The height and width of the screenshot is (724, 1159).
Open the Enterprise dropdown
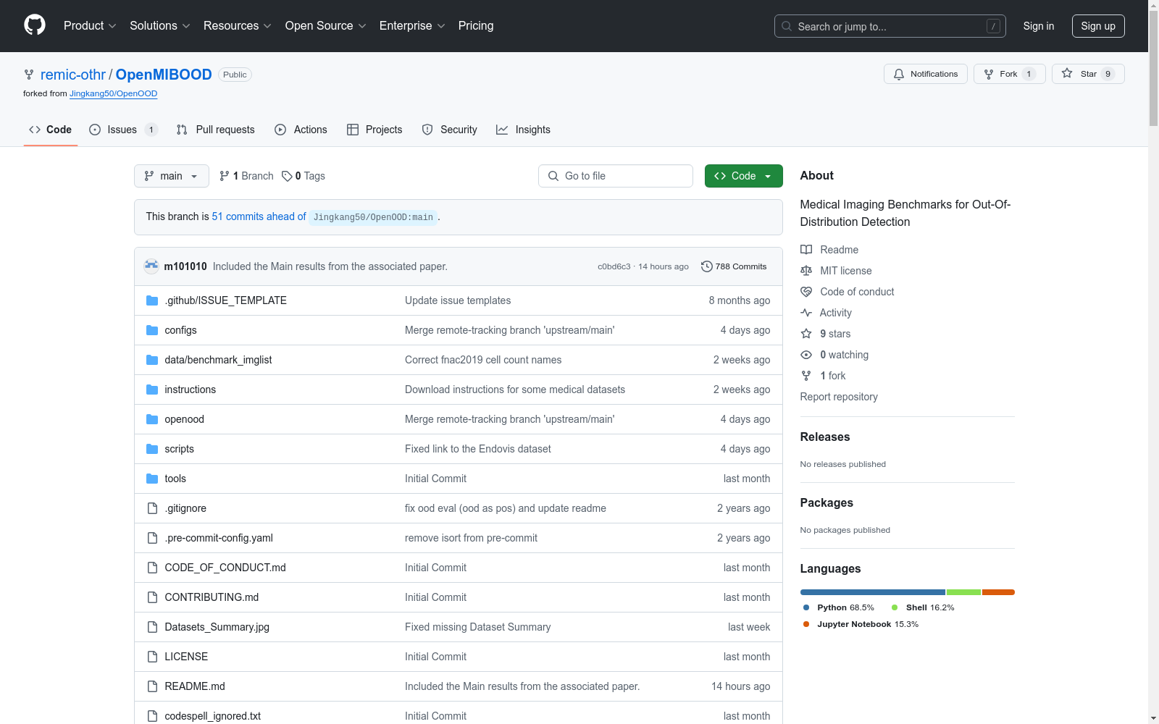click(x=412, y=25)
